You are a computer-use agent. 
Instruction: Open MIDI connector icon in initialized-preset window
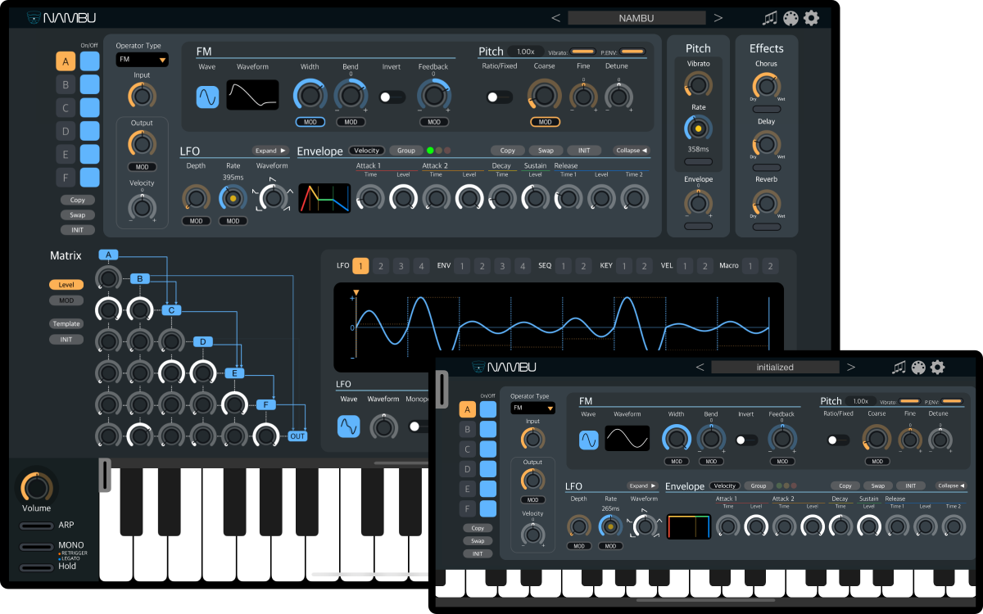pos(918,367)
